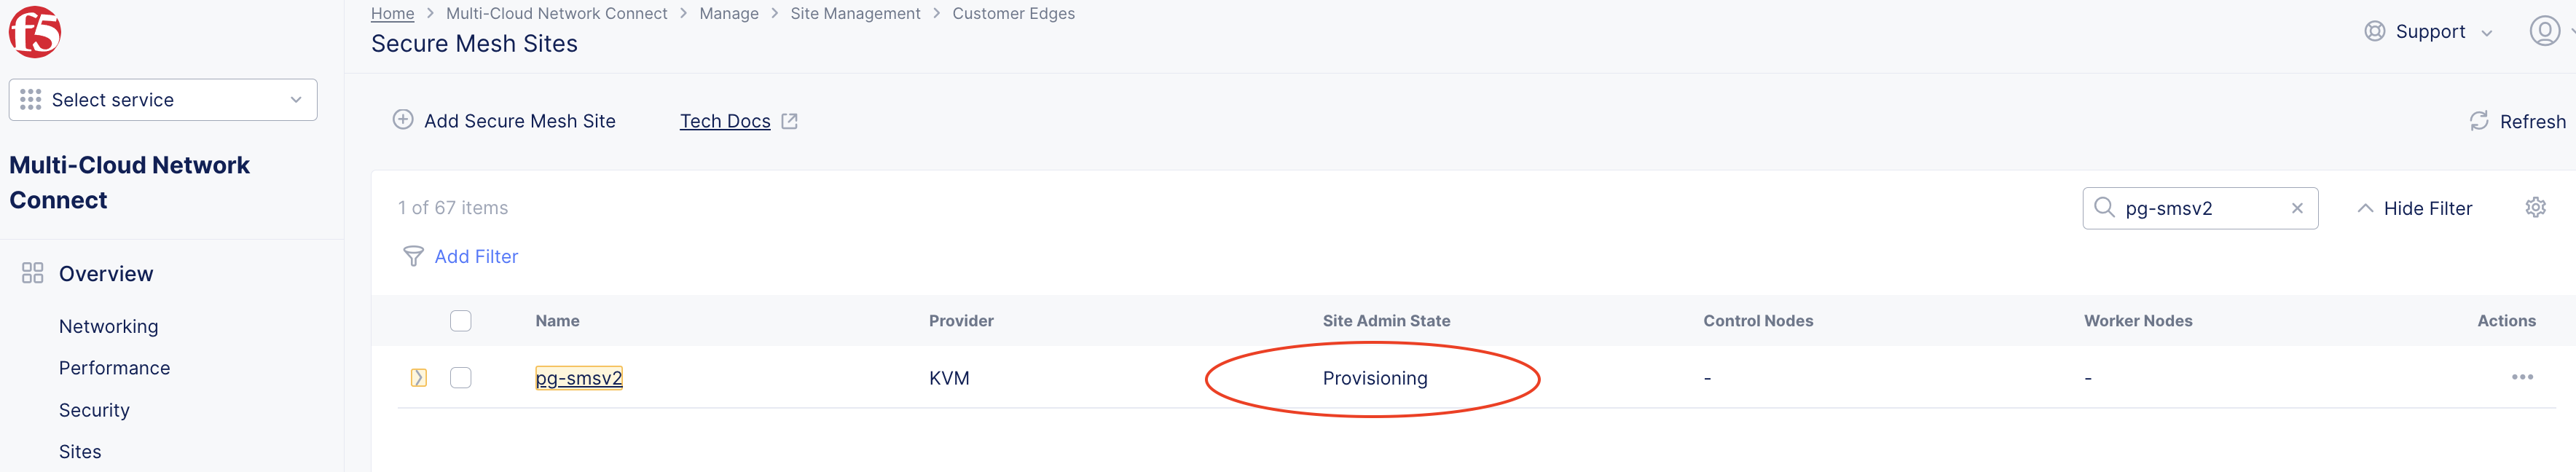Click the Home breadcrumb link

392,13
